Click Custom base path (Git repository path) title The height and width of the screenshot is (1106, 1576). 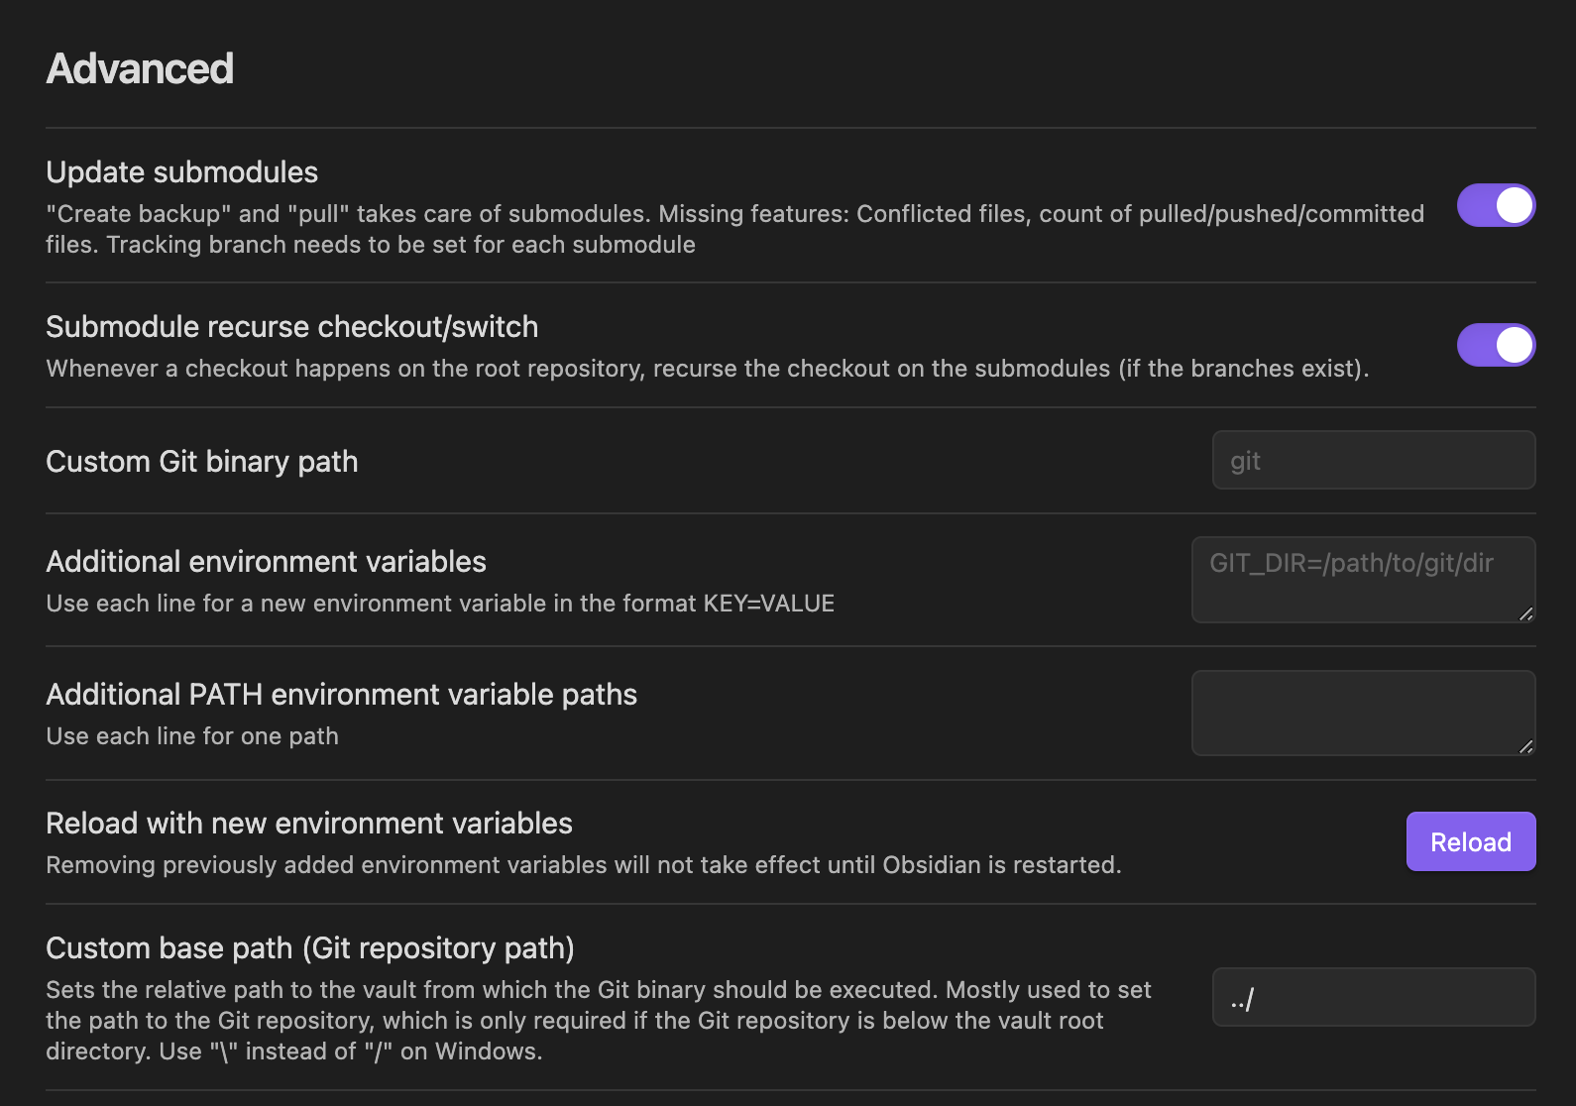(309, 948)
